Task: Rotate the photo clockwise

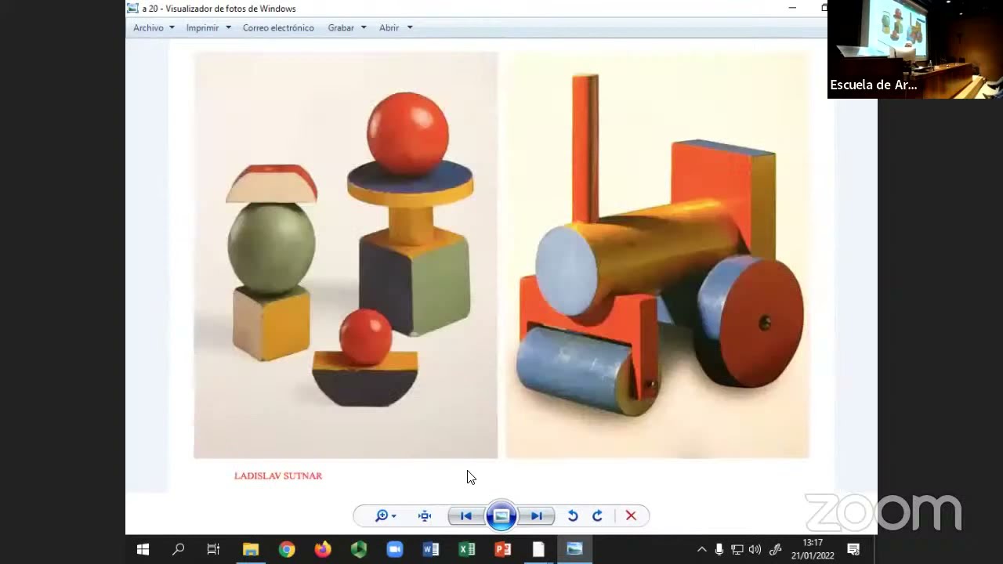Action: tap(597, 515)
